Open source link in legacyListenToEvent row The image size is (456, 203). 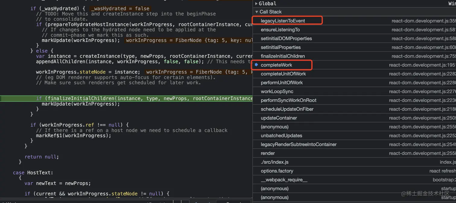click(424, 21)
